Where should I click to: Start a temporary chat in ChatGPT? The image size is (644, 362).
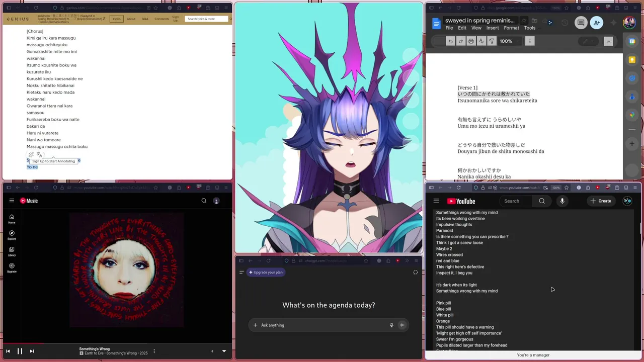415,272
